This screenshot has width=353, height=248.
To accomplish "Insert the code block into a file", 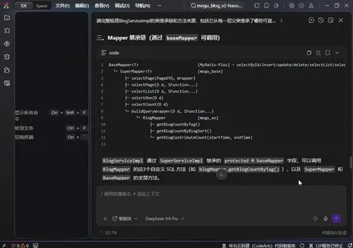I will tap(328, 53).
